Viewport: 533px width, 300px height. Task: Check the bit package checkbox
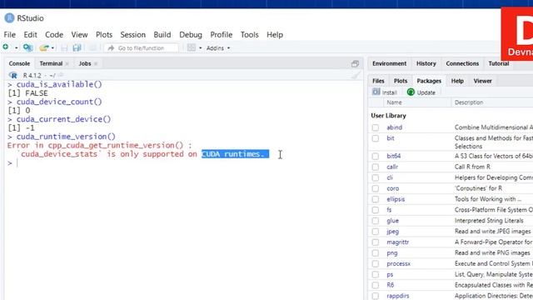[x=376, y=138]
